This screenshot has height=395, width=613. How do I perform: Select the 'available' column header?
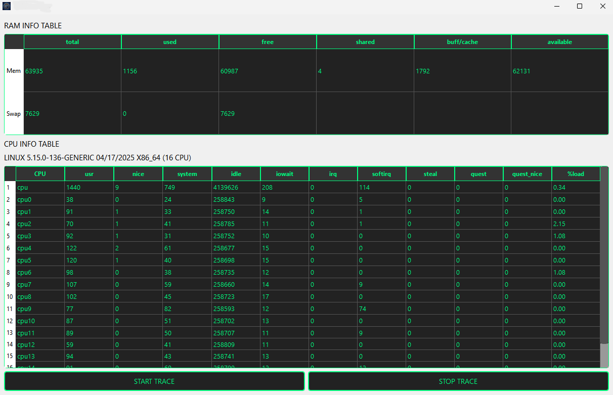(x=560, y=42)
